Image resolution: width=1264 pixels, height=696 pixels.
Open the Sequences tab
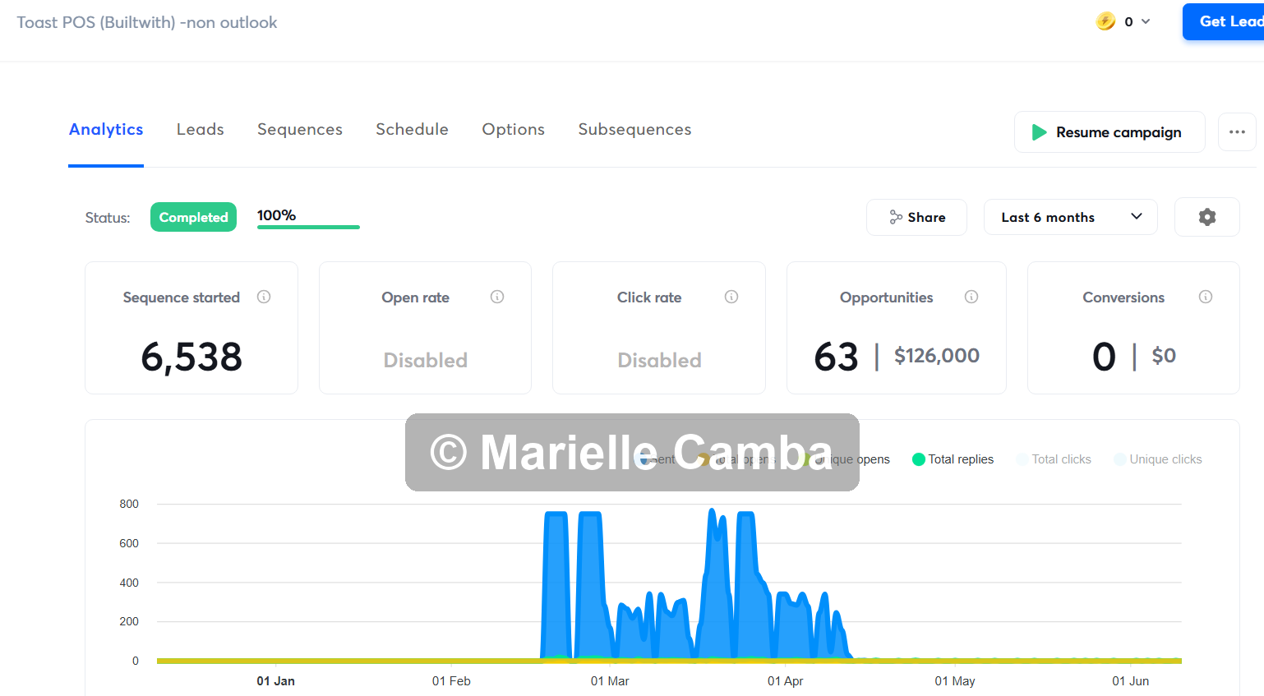click(300, 129)
